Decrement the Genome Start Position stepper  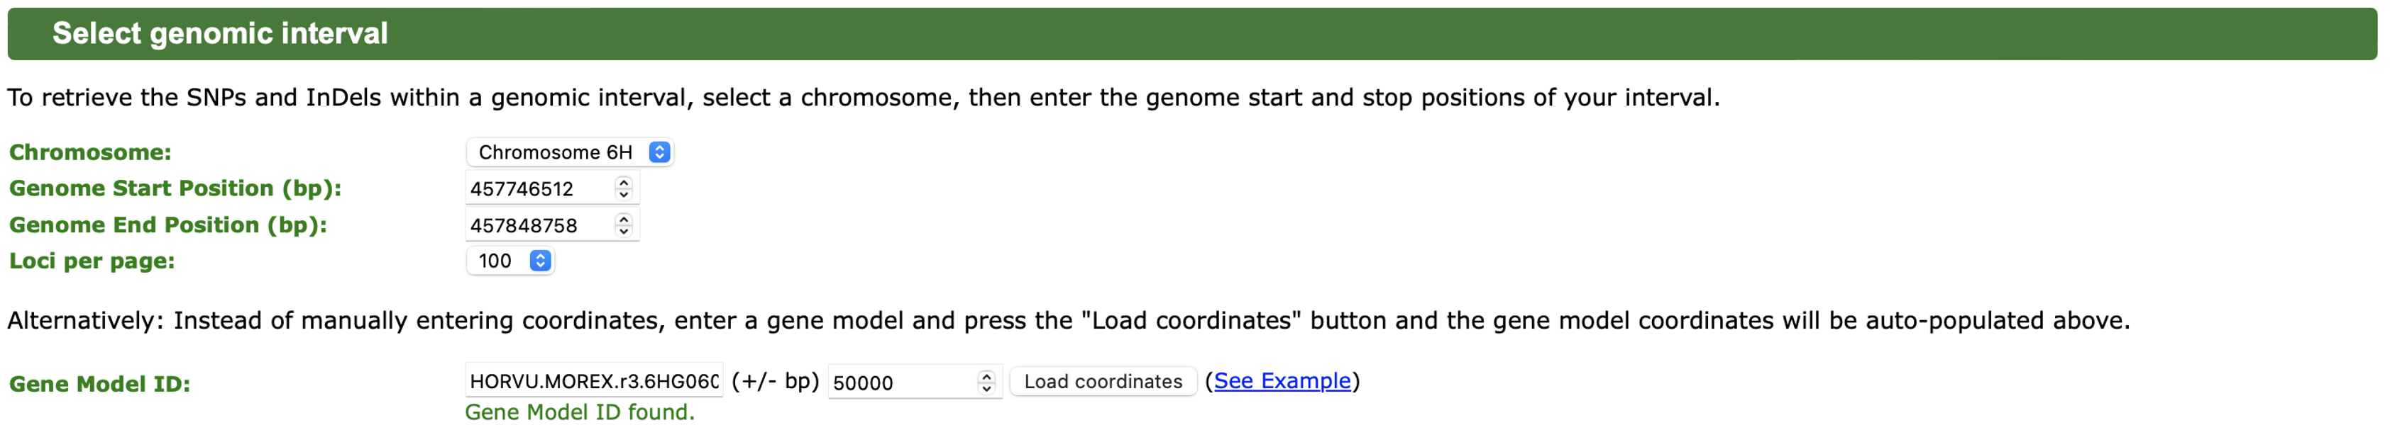(624, 195)
